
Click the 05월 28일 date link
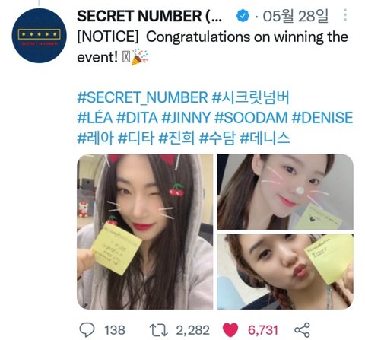[x=295, y=16]
